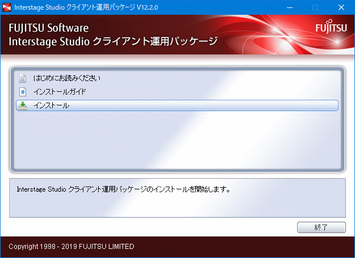This screenshot has width=355, height=258.
Task: Click the Interstage Studio app icon in title bar
Action: [x=7, y=7]
